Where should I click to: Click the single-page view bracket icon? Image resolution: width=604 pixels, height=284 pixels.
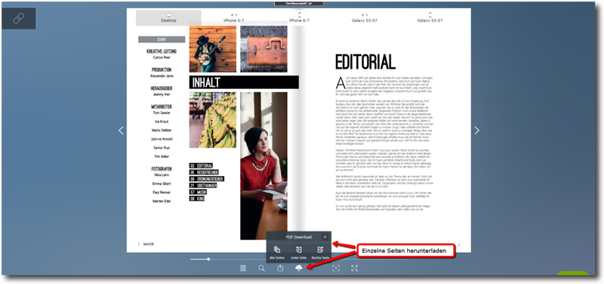tap(336, 268)
